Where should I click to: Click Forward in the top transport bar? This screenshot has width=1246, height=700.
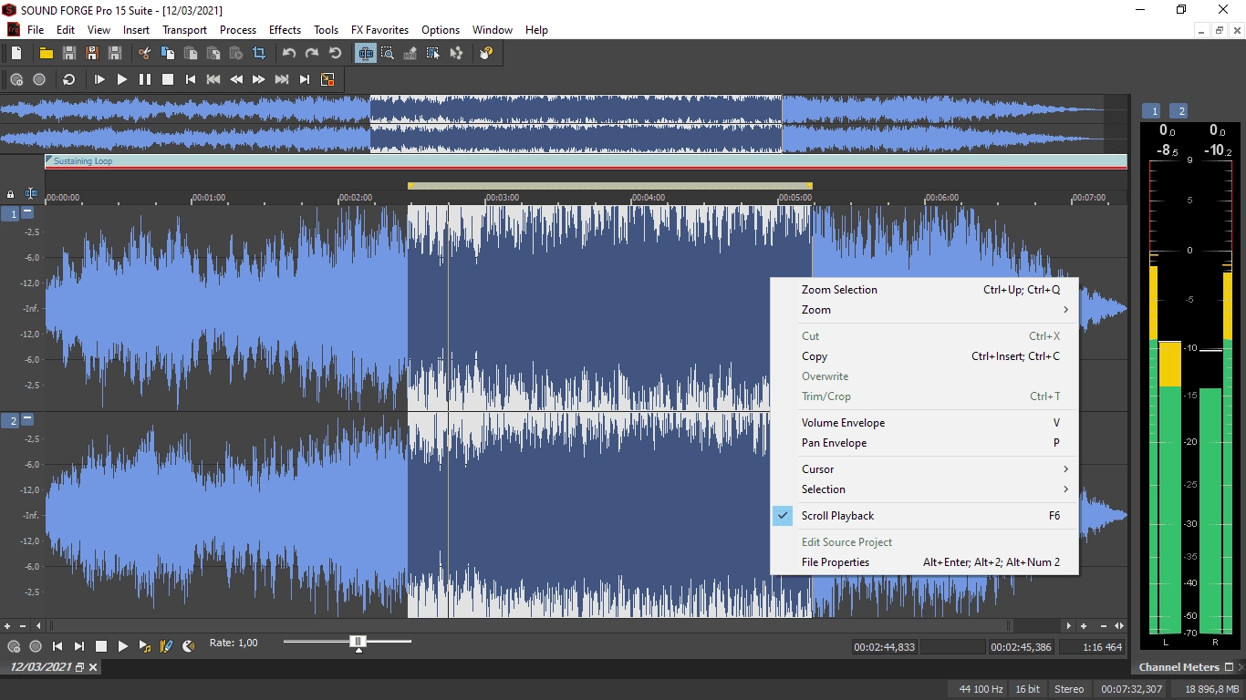click(x=259, y=79)
